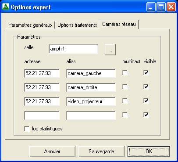Click the salle input field with amphi1
178x162 pixels.
(73, 49)
